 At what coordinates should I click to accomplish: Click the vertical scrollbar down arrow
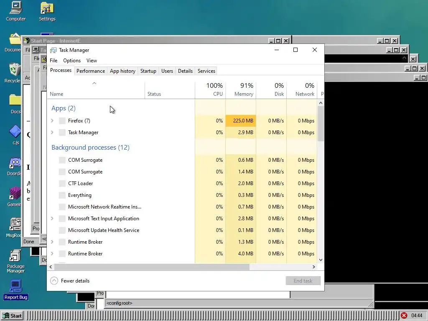(321, 260)
